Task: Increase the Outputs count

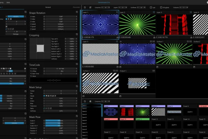Action: pyautogui.click(x=187, y=7)
